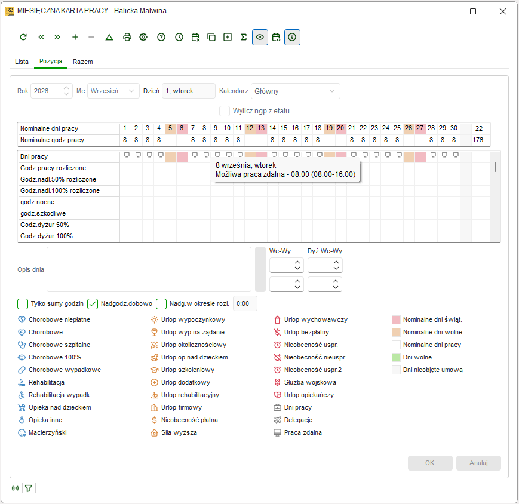This screenshot has height=504, width=519.
Task: Click the filter funnel icon in status bar
Action: click(x=29, y=488)
